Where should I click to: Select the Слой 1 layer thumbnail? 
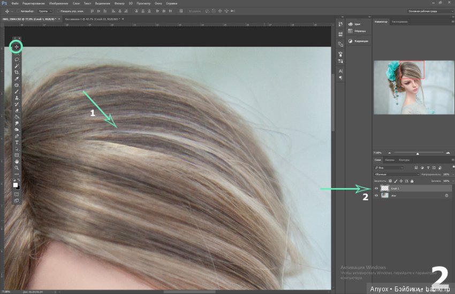(384, 188)
